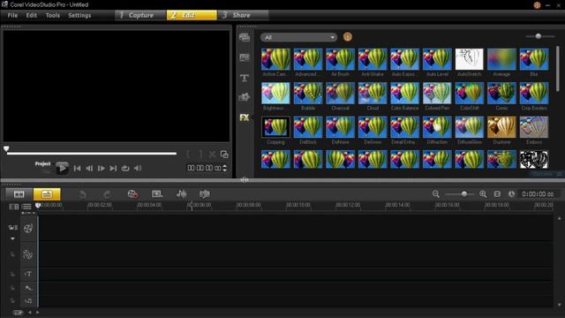Click the Title Track T icon

tap(27, 274)
